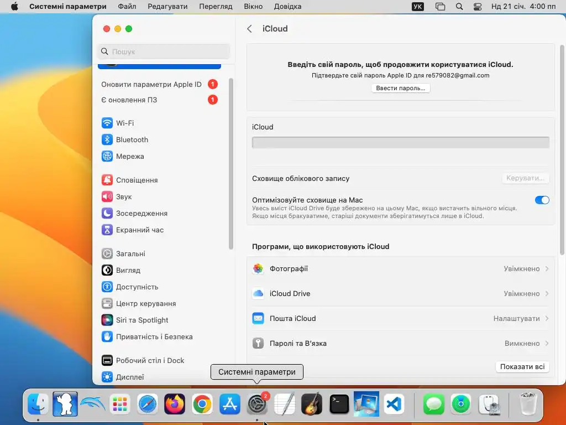Open the Вікно menu
Screen dimensions: 566x425
253,7
